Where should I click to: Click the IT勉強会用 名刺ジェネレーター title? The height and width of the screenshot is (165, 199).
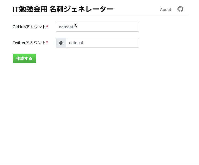[63, 9]
